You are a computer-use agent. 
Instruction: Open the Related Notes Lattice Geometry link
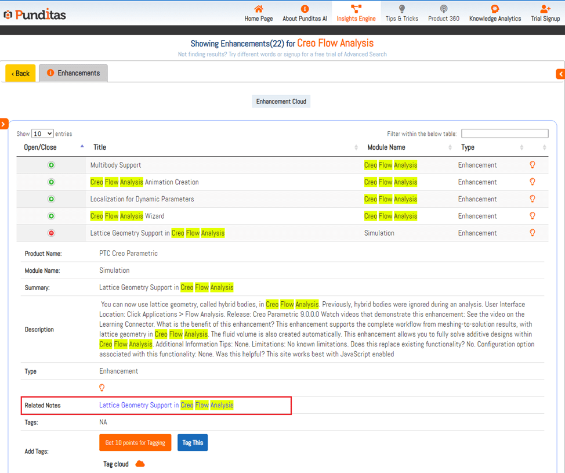pos(166,405)
